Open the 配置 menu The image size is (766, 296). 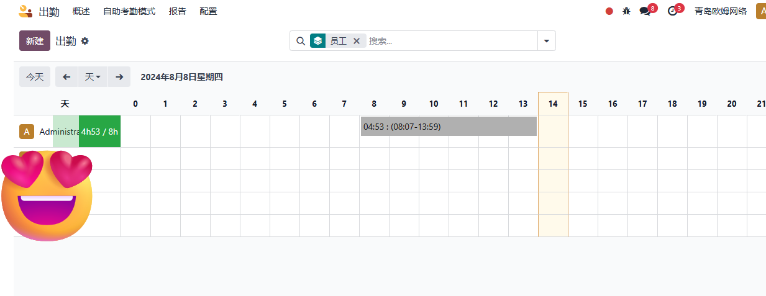point(209,11)
